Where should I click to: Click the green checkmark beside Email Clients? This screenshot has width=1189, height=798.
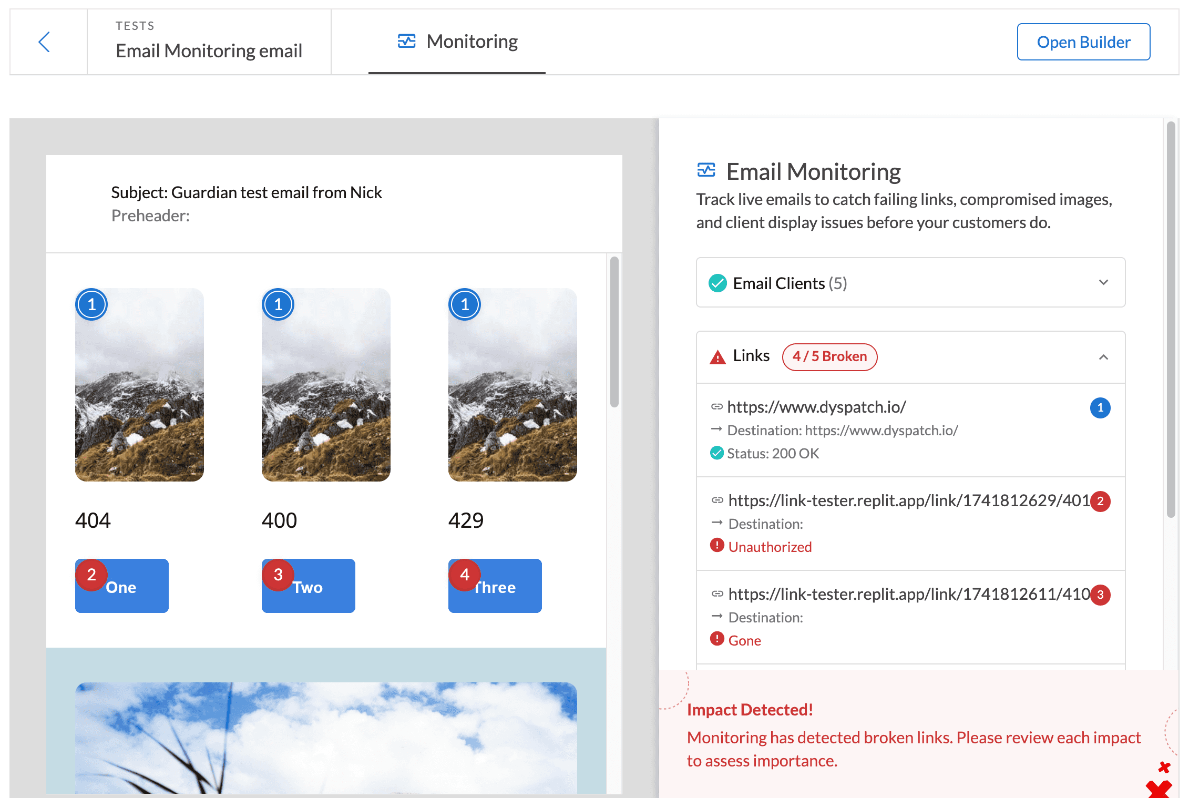click(717, 283)
